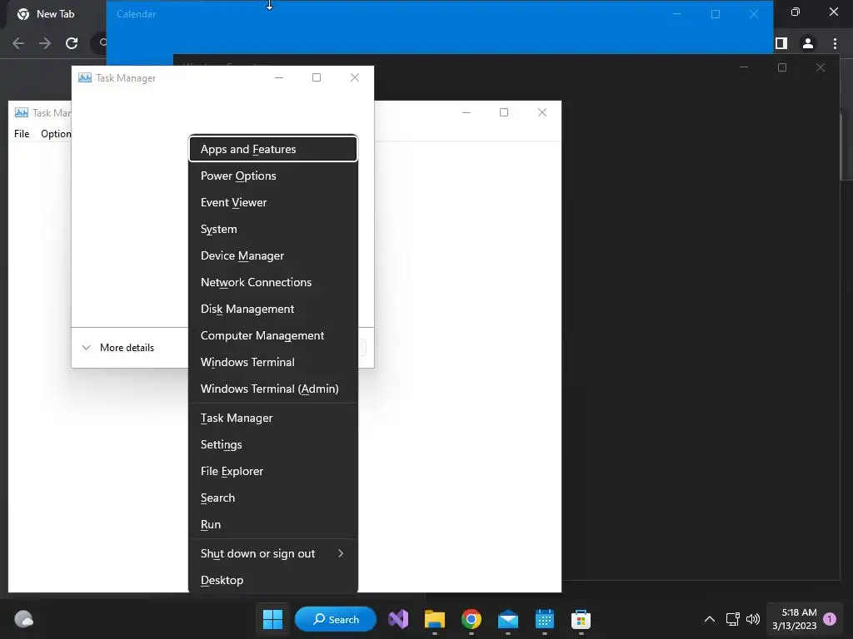Open the notification count badge
This screenshot has height=639, width=853.
(830, 618)
